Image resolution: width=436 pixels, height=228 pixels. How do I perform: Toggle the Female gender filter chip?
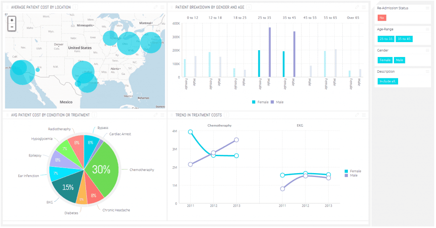(384, 60)
